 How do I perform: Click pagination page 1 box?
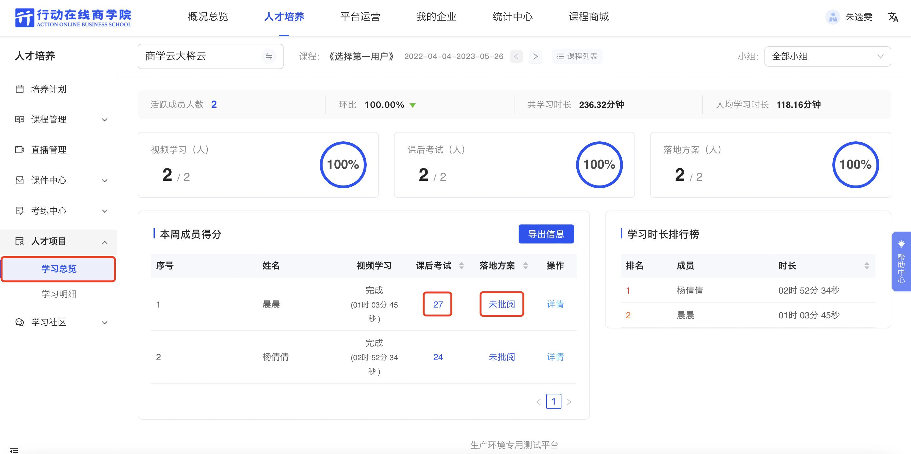554,401
